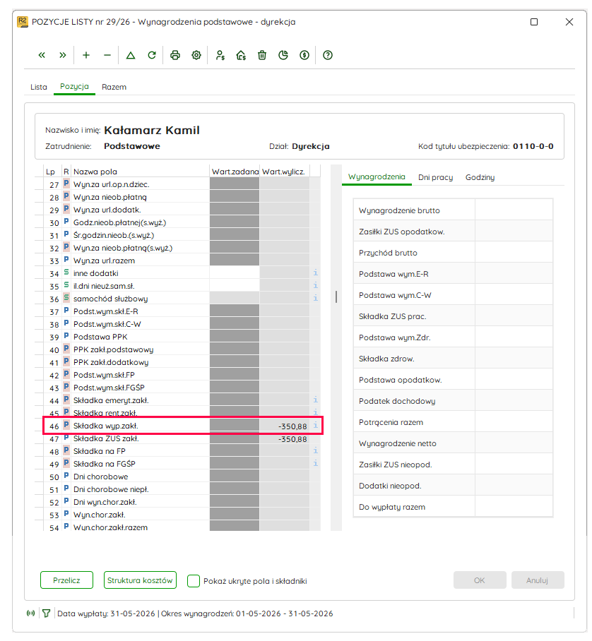The image size is (592, 641).
Task: Click the circular refresh arrow icon
Action: click(152, 55)
